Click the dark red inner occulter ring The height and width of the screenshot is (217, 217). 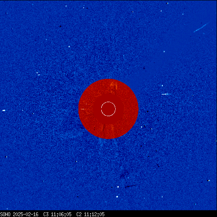coord(108,109)
